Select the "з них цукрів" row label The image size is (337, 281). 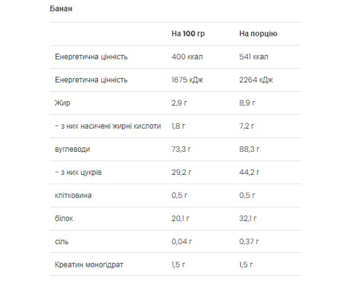click(79, 173)
